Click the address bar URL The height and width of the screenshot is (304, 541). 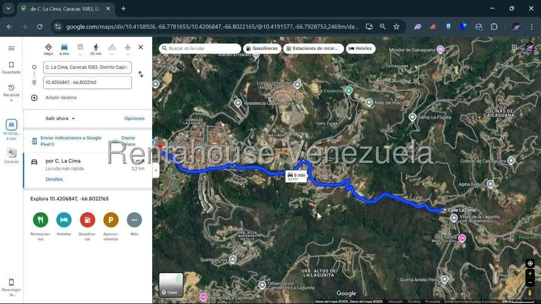point(212,27)
